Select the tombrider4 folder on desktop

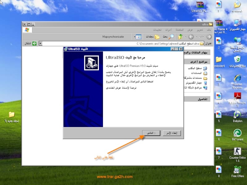tap(219, 62)
